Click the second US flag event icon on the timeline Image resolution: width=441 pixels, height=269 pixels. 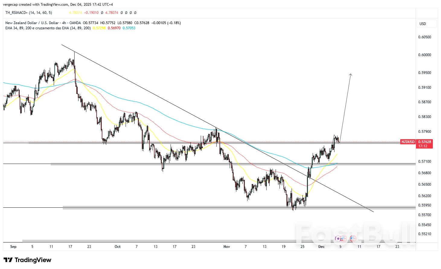(352, 239)
